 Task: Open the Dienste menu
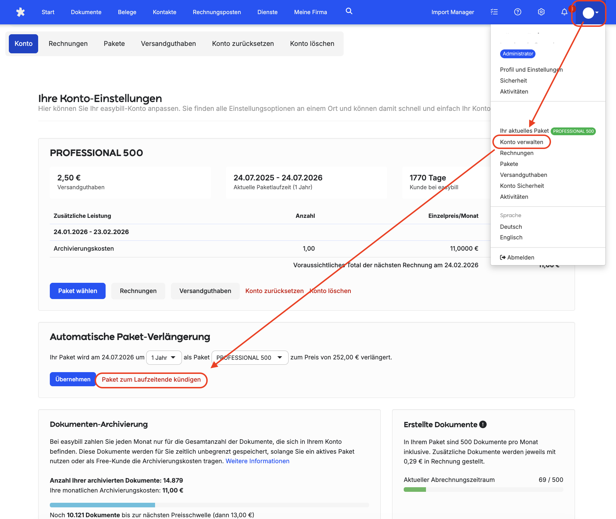tap(267, 12)
